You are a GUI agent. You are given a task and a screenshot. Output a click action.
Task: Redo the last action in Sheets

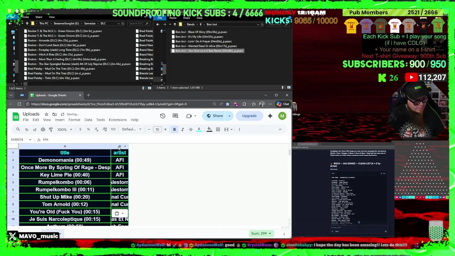[35, 129]
